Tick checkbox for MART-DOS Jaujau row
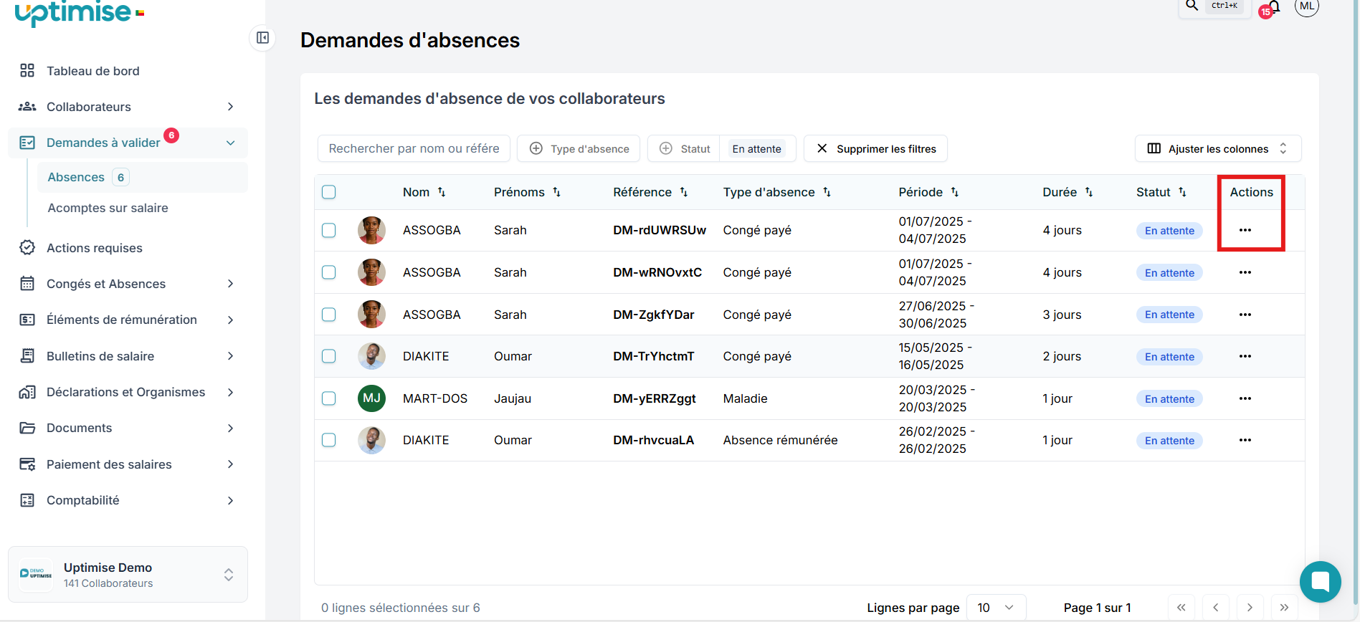The height and width of the screenshot is (622, 1360). coord(329,398)
